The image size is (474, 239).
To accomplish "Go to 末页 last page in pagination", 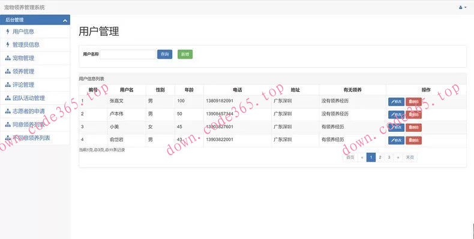I will coord(410,157).
